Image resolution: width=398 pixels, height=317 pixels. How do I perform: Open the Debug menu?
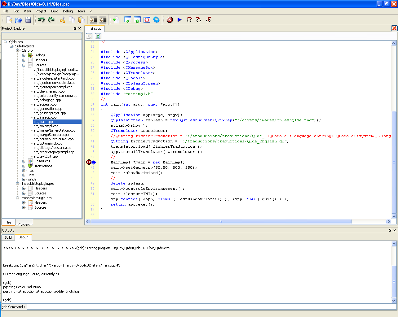[68, 11]
